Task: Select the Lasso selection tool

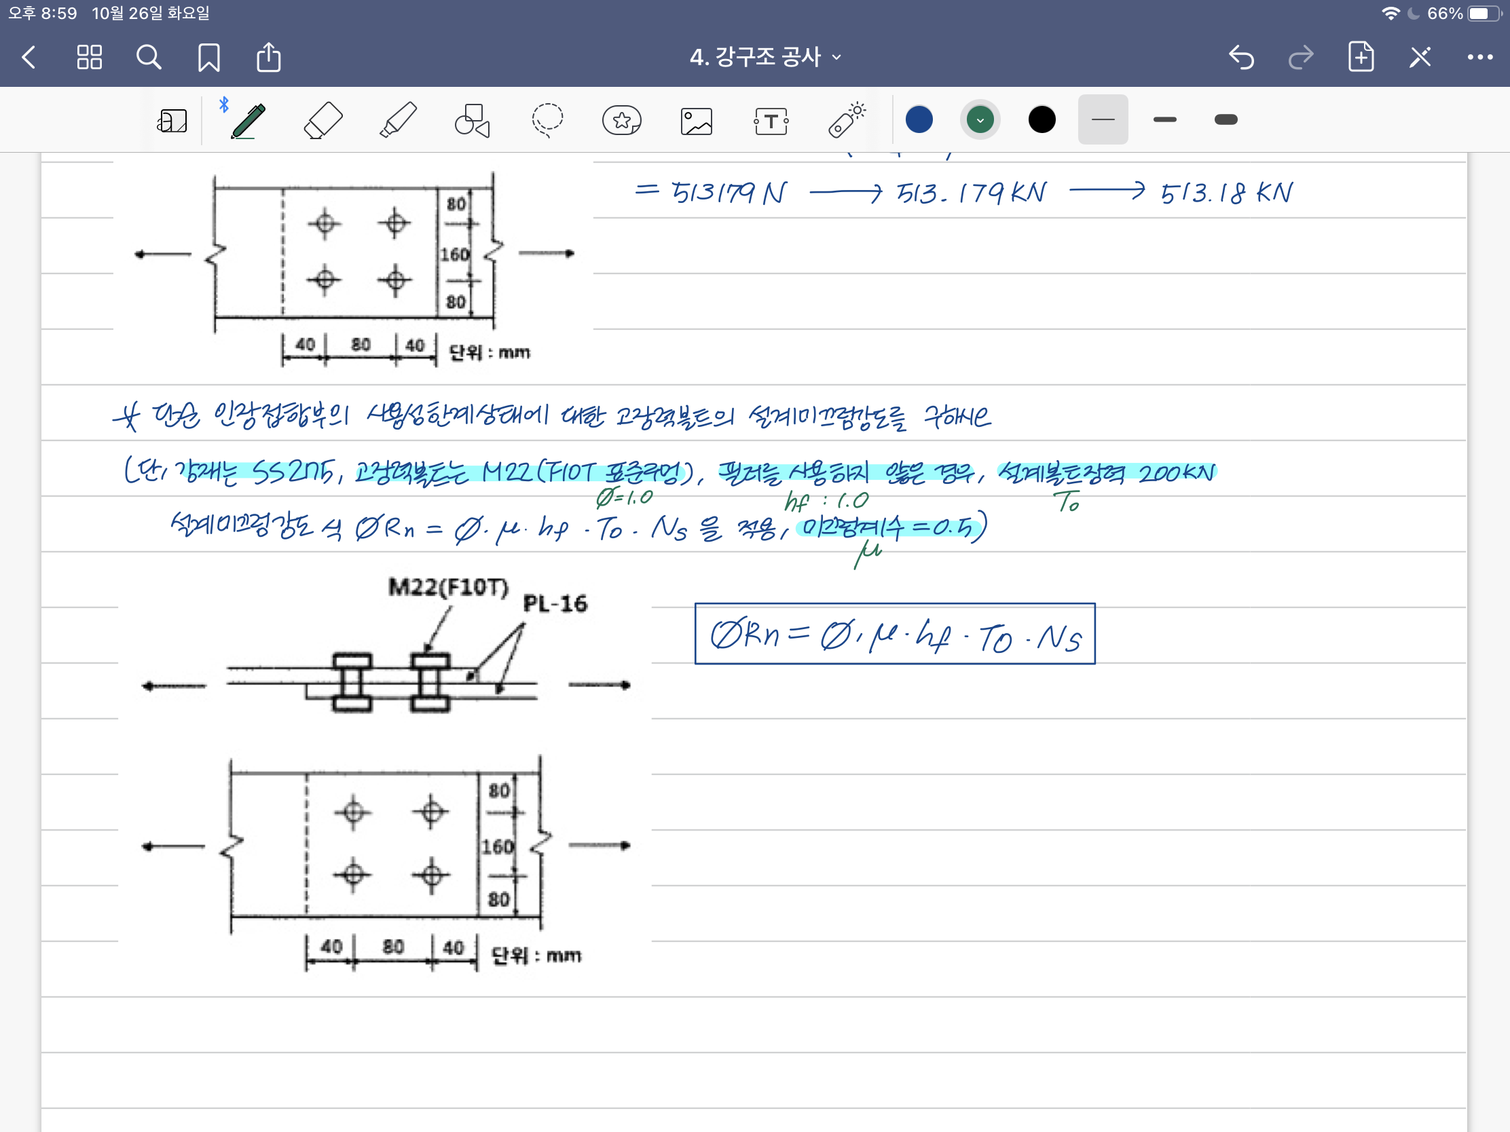Action: tap(547, 121)
